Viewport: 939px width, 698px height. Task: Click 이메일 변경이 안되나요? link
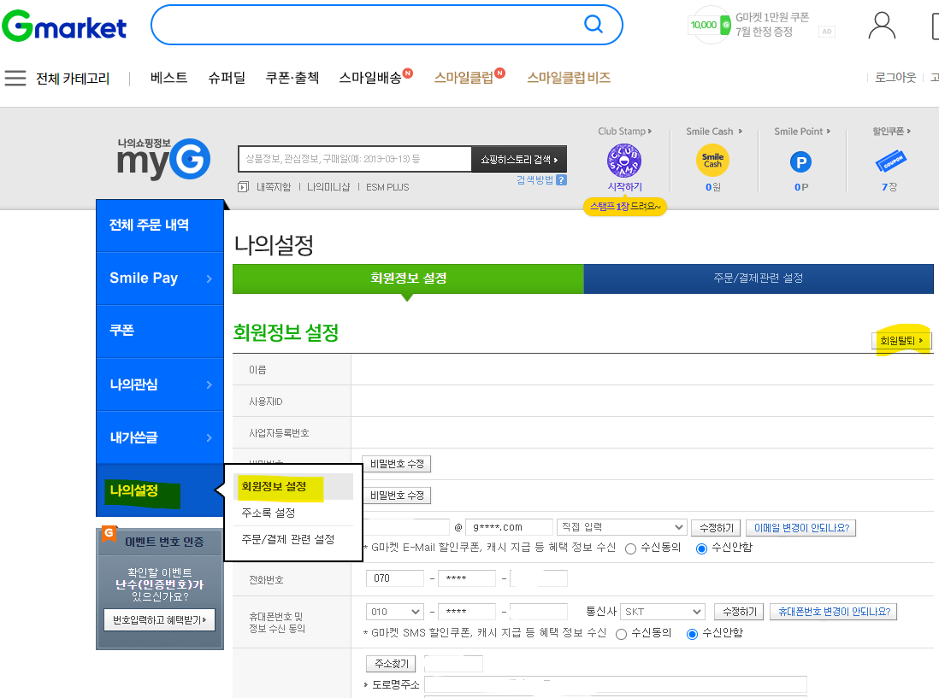(x=801, y=528)
